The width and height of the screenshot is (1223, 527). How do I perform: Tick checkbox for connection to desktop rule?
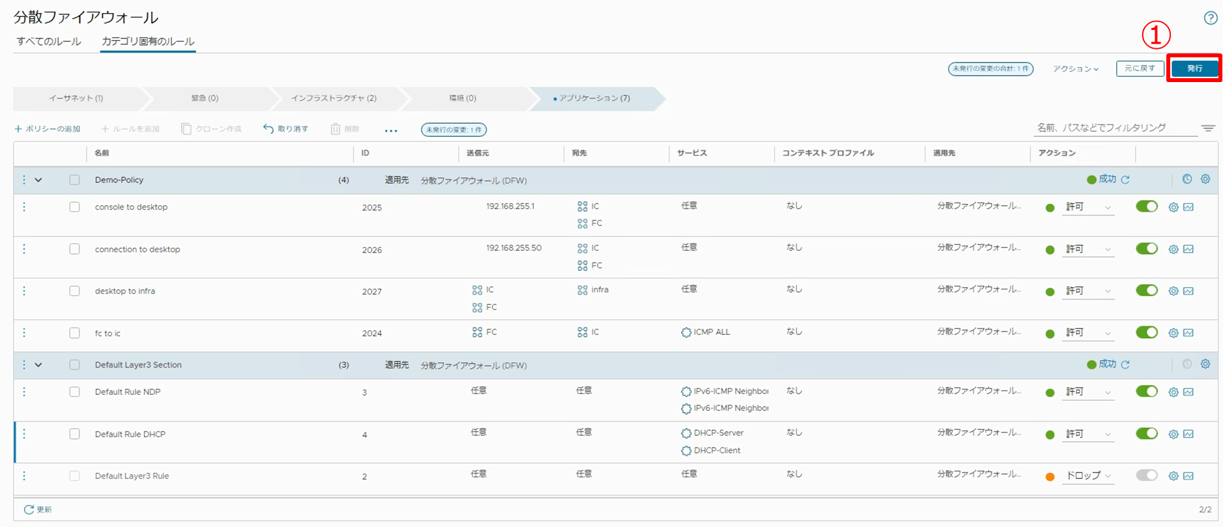(75, 249)
